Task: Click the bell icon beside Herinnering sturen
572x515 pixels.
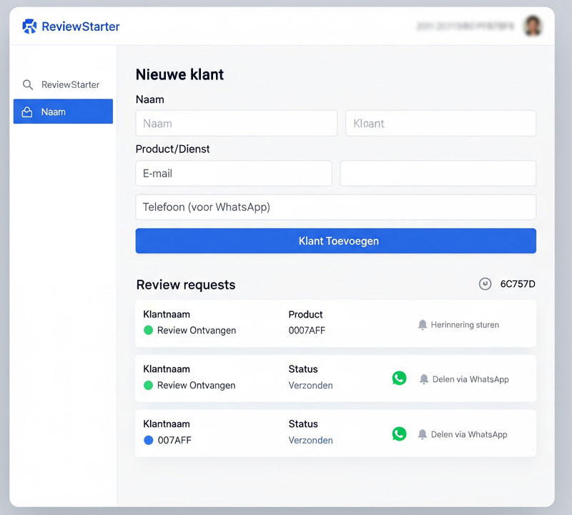Action: pyautogui.click(x=423, y=325)
